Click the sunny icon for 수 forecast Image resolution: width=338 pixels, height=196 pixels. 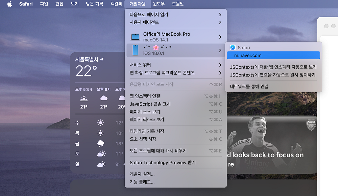click(x=100, y=123)
